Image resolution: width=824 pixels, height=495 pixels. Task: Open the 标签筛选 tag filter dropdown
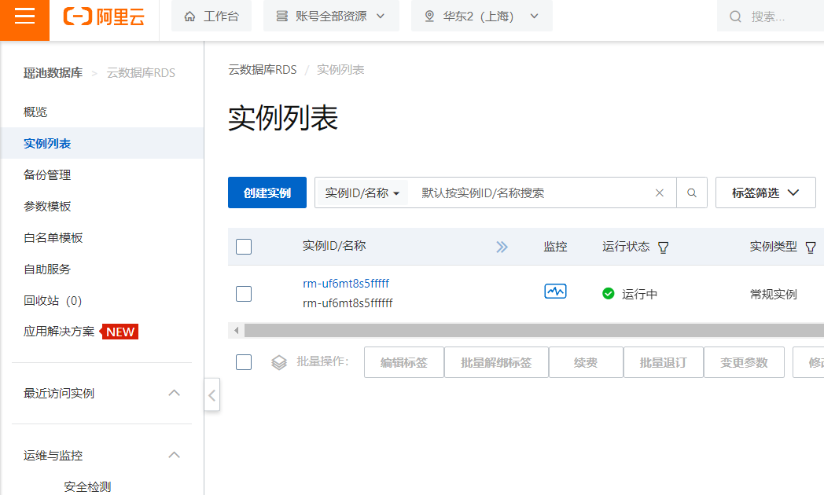click(765, 192)
